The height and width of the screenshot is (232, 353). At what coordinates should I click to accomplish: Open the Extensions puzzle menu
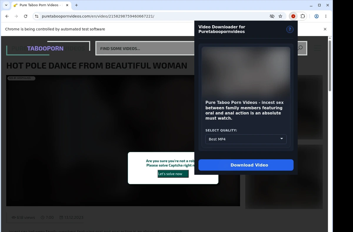302,16
